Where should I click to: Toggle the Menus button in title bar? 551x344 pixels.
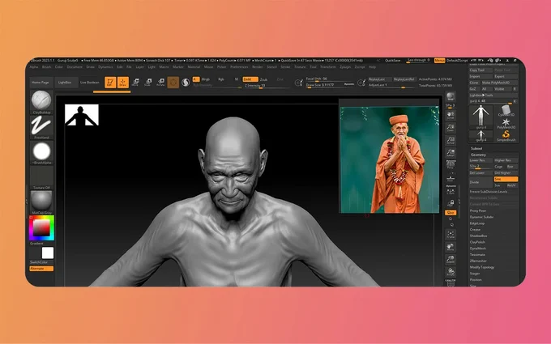click(x=440, y=61)
